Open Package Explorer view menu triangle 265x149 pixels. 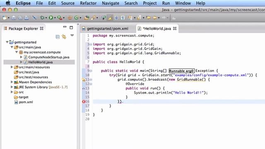pyautogui.click(x=72, y=35)
